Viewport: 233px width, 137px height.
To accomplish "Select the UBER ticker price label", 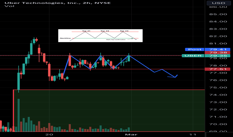I will 193,56.
